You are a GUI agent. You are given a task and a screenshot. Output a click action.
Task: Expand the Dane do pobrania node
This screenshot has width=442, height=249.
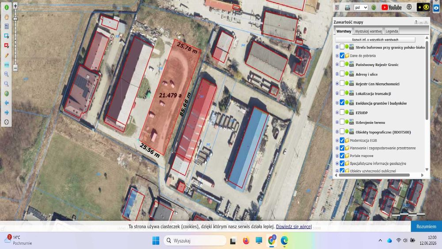click(337, 56)
